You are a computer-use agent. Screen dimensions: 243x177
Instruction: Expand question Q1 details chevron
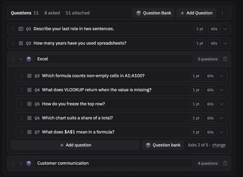pyautogui.click(x=225, y=29)
